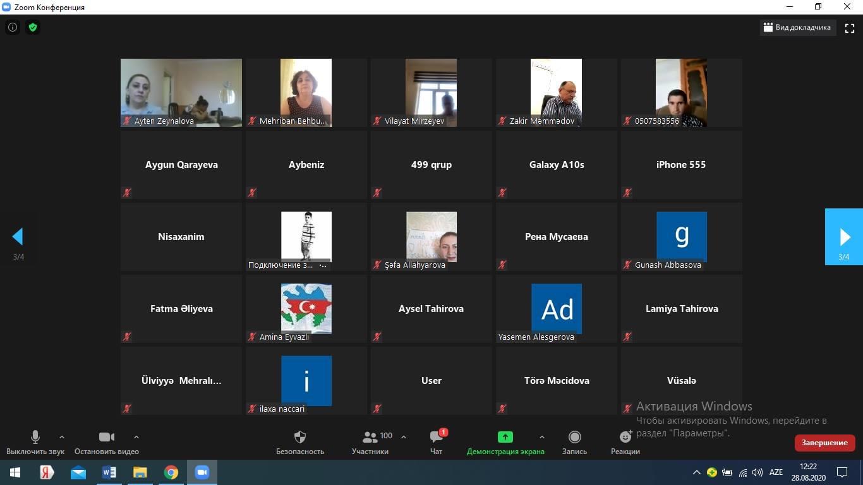The image size is (863, 485).
Task: Go to previous gallery page arrow
Action: [18, 237]
